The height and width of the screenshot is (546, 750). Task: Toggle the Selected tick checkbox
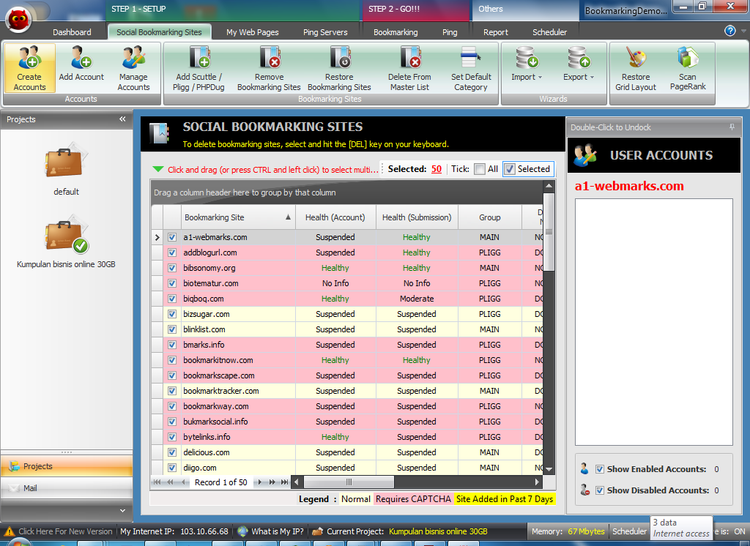point(510,169)
